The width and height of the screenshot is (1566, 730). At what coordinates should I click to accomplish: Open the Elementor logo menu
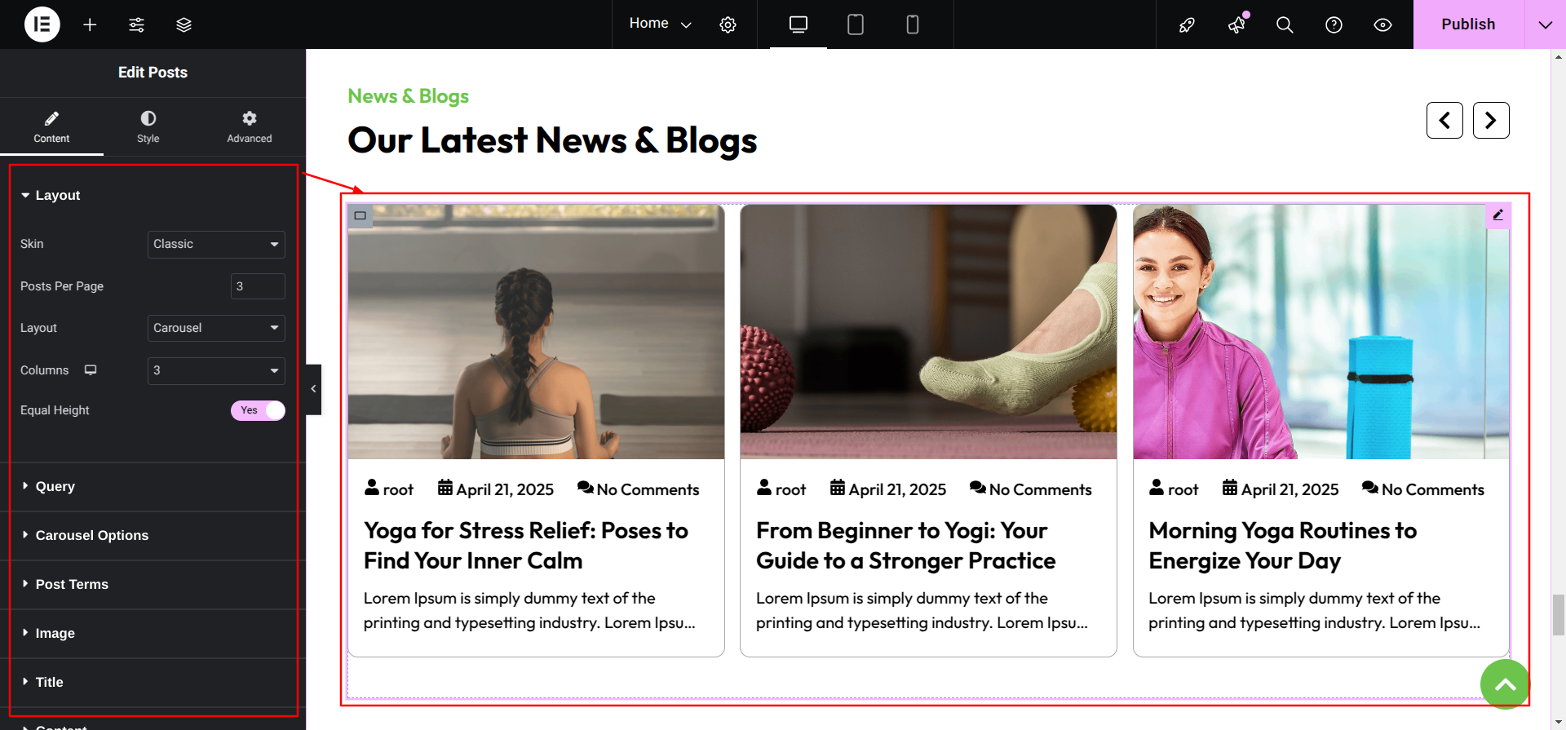[42, 24]
